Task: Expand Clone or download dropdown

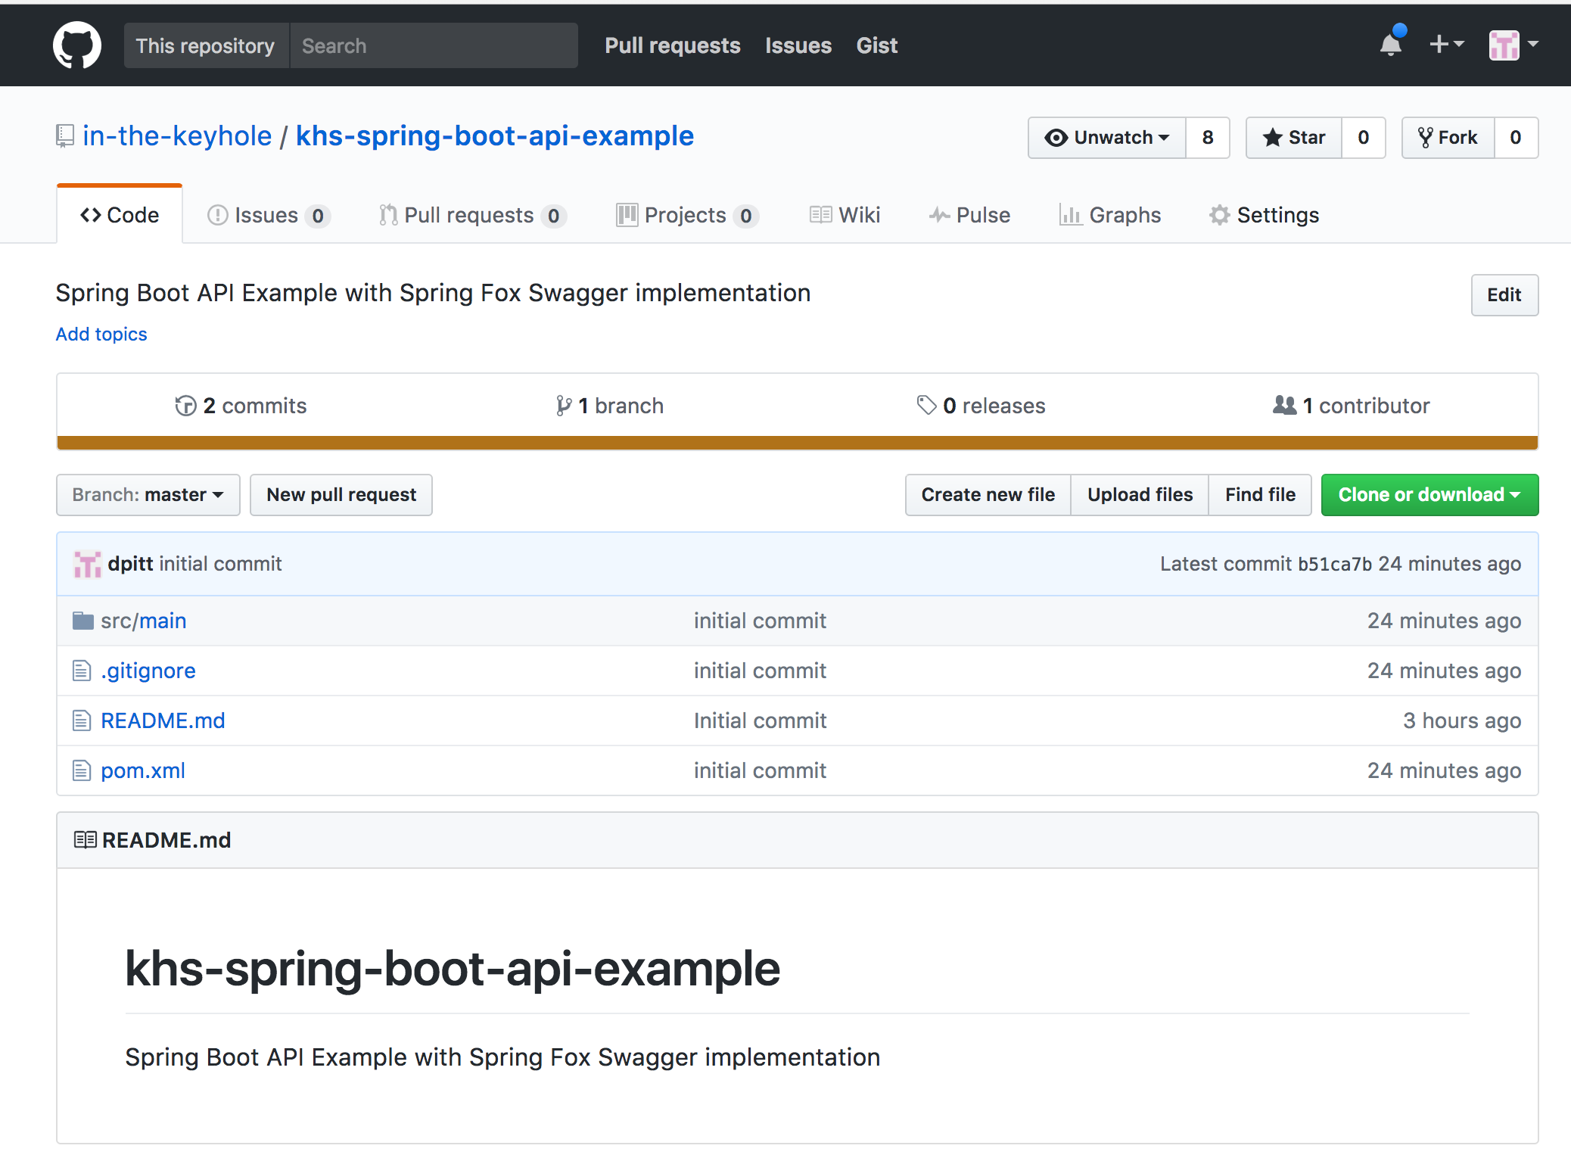Action: tap(1429, 495)
